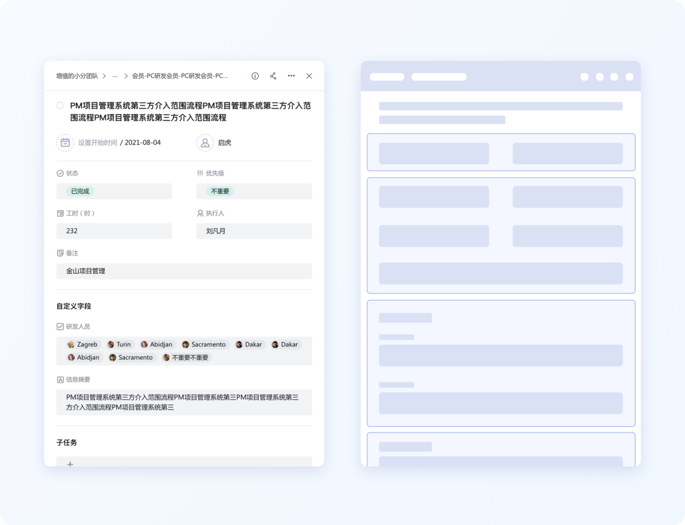Change the due date 2021-08-04

(x=143, y=143)
